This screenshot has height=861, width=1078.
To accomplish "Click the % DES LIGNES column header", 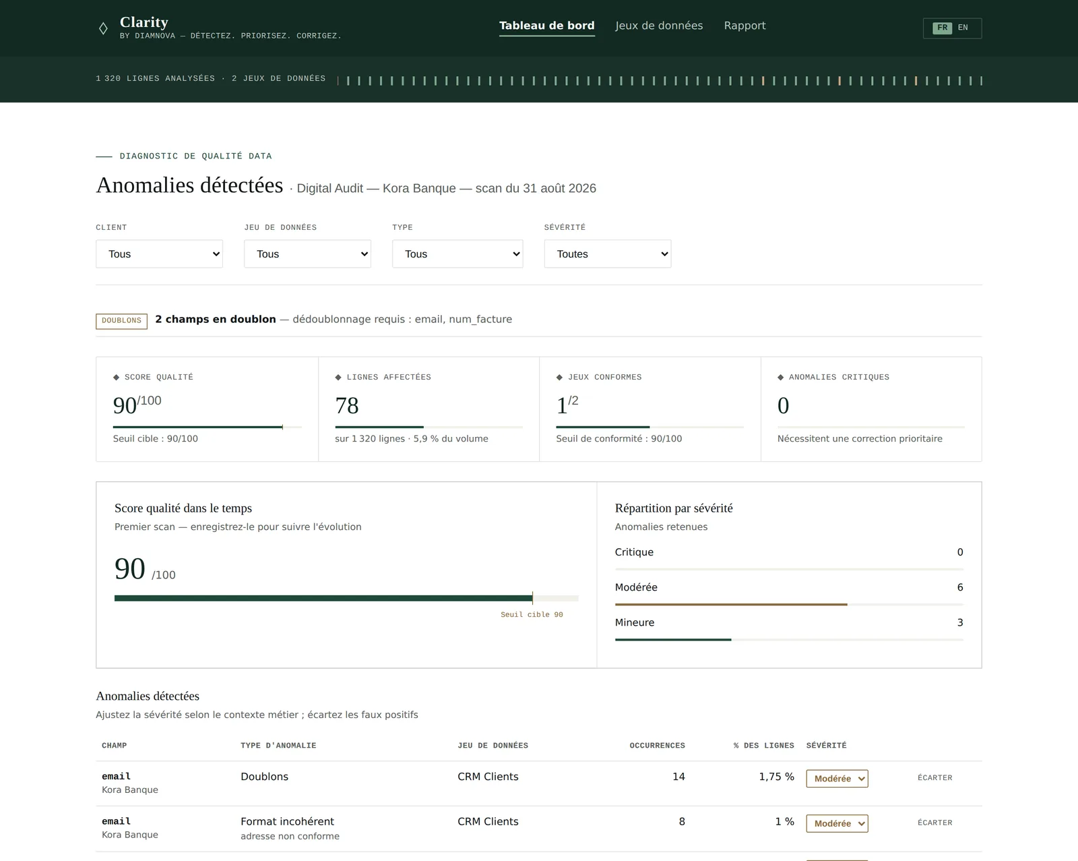I will (x=764, y=746).
